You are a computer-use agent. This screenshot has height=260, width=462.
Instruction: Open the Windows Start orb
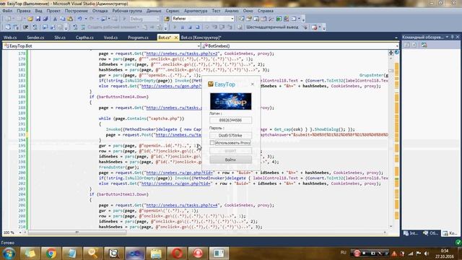[9, 253]
